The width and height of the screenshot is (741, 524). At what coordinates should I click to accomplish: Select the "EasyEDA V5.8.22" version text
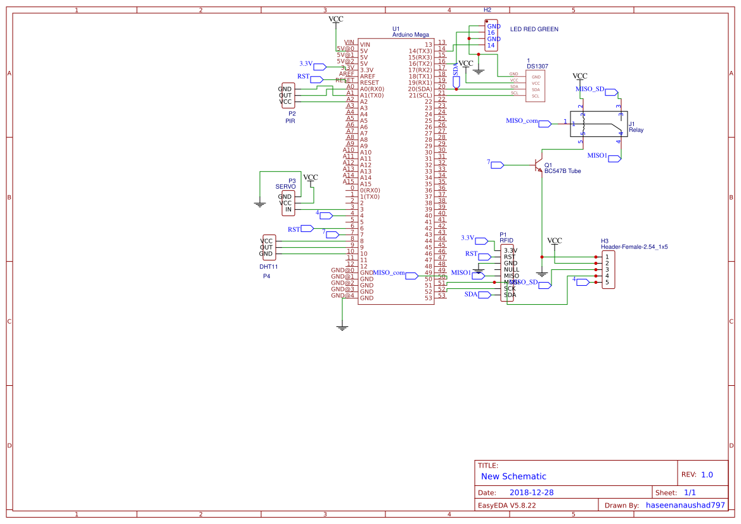(x=506, y=505)
